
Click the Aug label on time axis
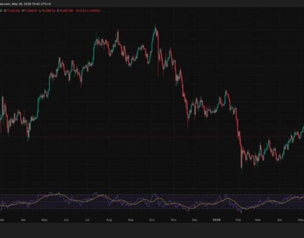(x=109, y=220)
